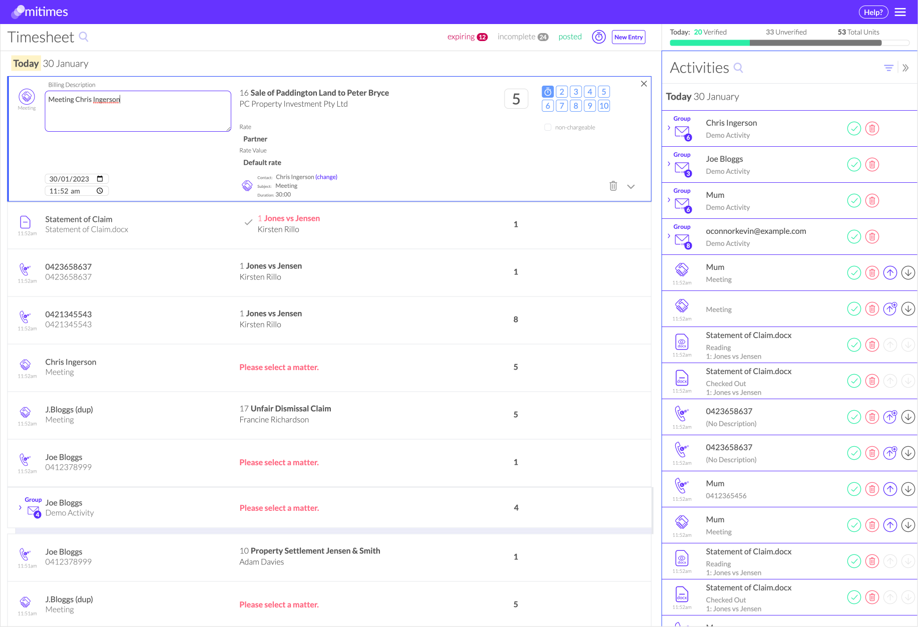Select 7 units for the entry
The width and height of the screenshot is (918, 627).
coord(562,106)
